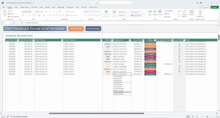Open the Days Open column filter arrow
Screen dimensions: 220x118
pyautogui.click(x=184, y=40)
